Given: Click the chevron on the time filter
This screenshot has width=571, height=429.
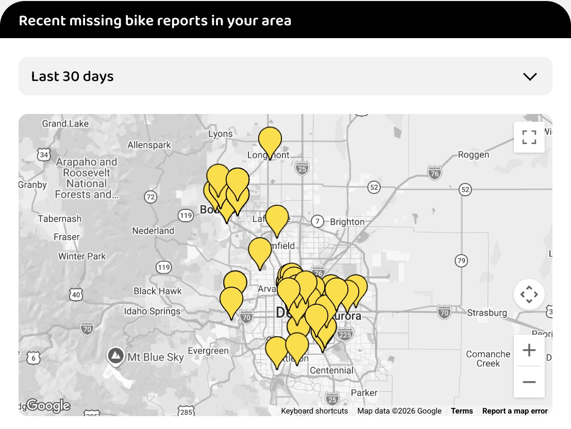Looking at the screenshot, I should click(x=529, y=76).
